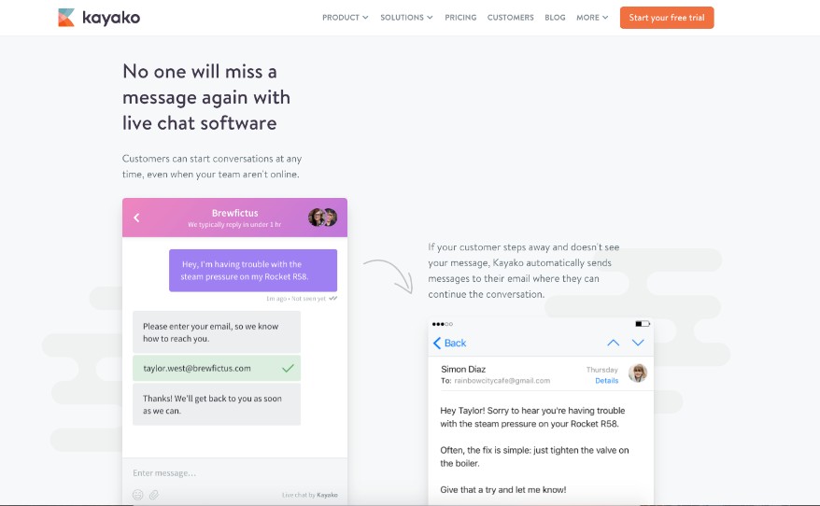This screenshot has width=820, height=506.
Task: Click the Back link in the email view
Action: [450, 343]
